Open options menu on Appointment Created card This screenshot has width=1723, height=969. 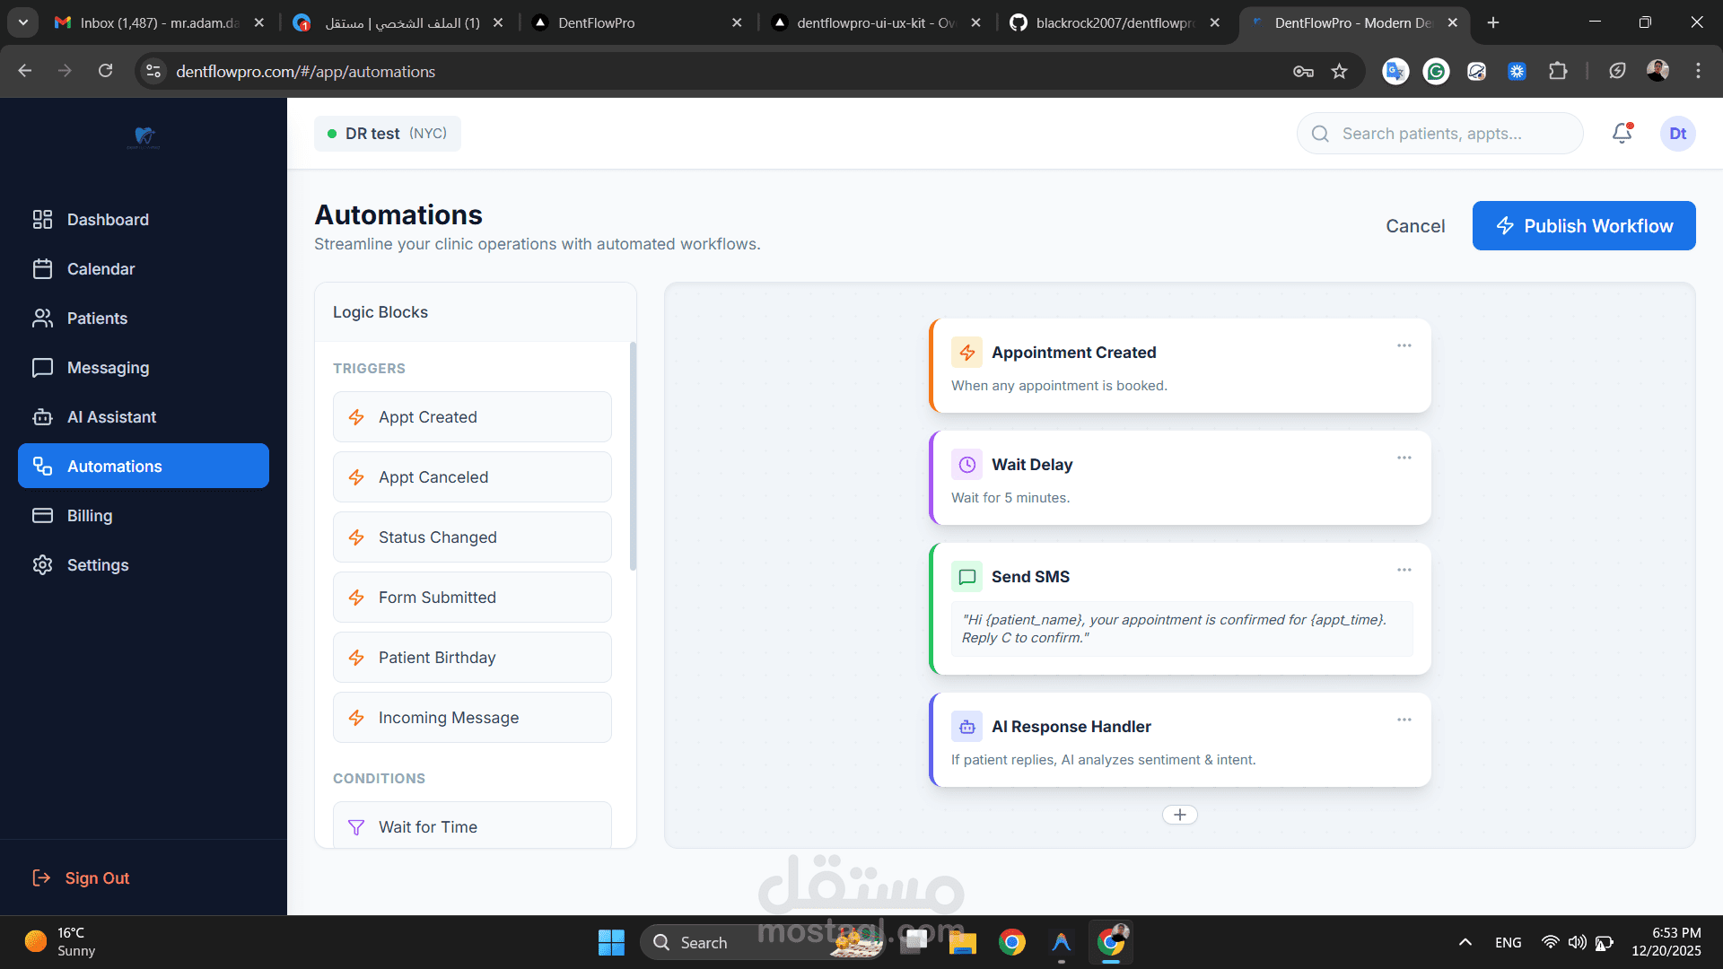point(1404,345)
